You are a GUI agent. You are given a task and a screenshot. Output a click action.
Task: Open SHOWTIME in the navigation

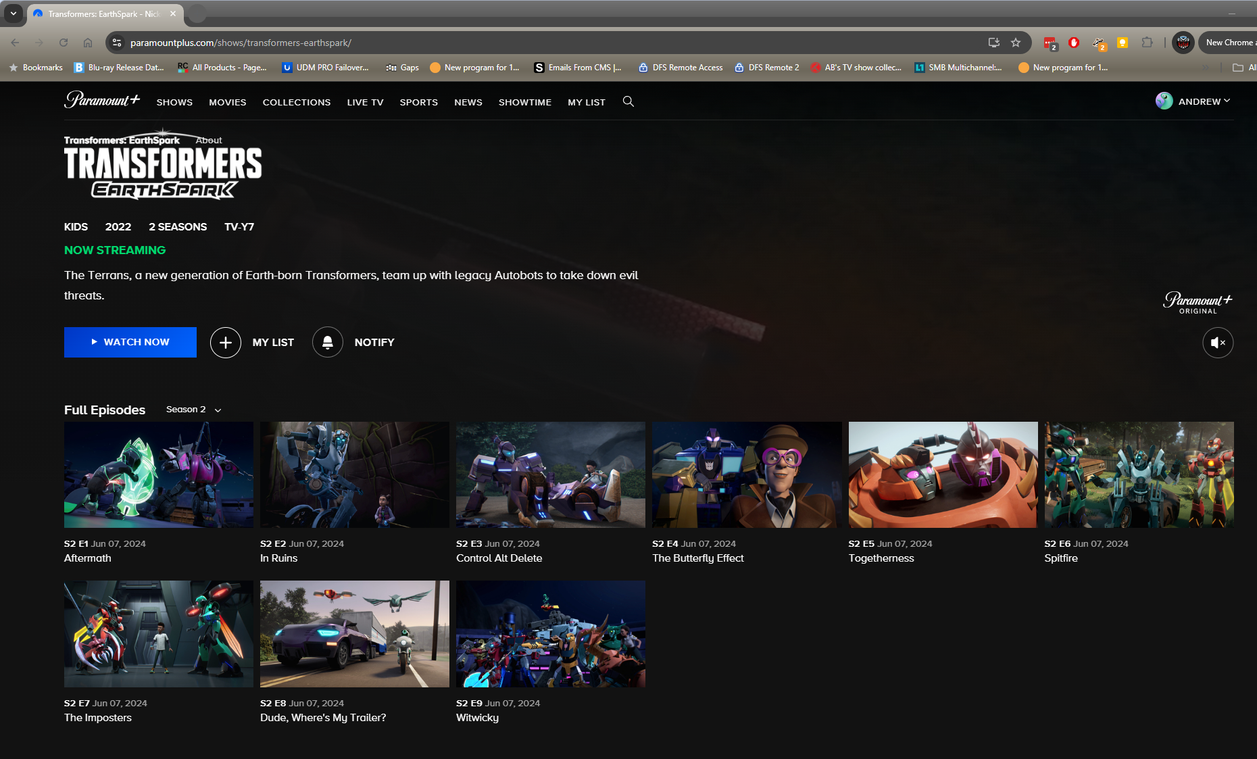[x=525, y=102]
